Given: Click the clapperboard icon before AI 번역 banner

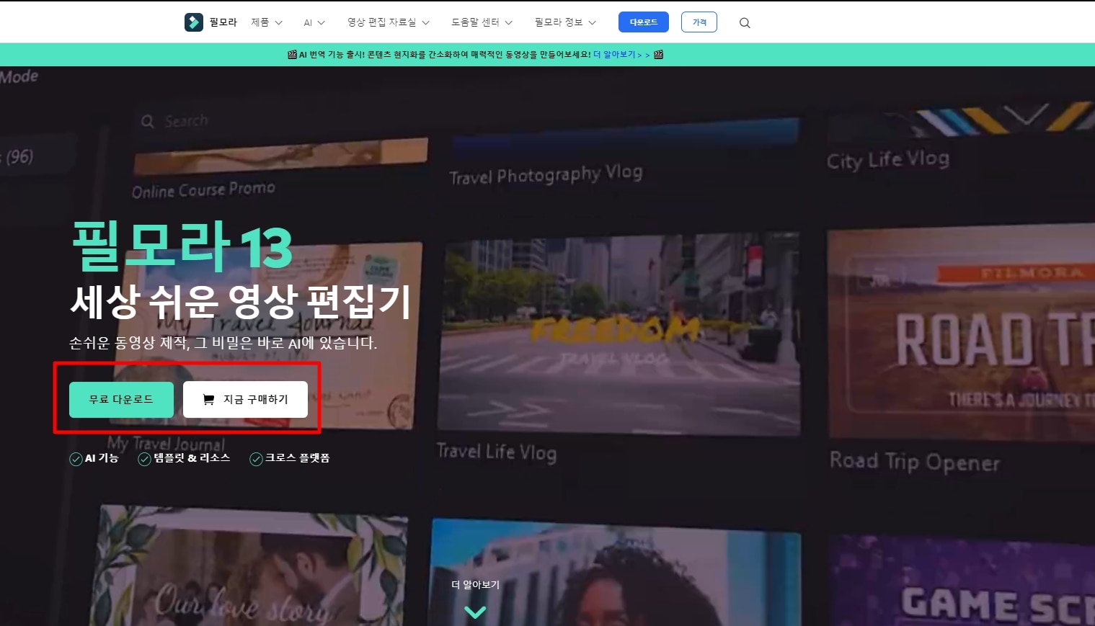Looking at the screenshot, I should tap(292, 55).
